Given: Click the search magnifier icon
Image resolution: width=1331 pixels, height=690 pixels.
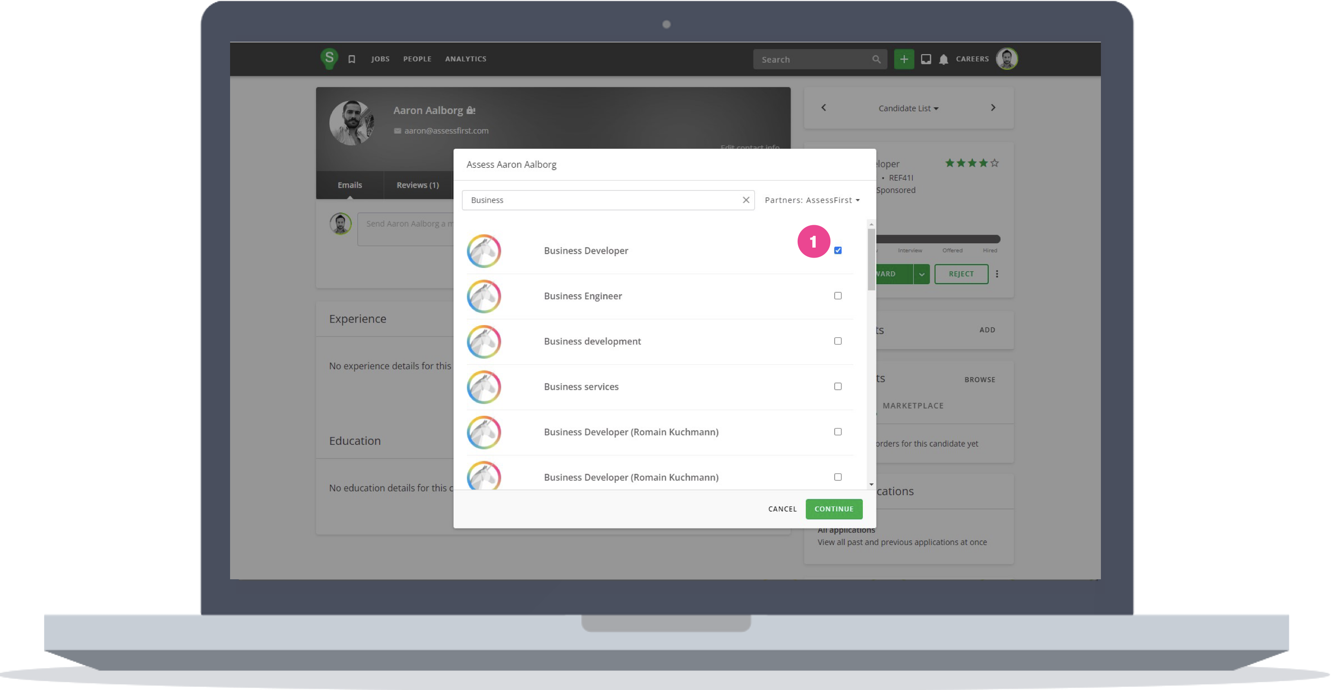Looking at the screenshot, I should point(876,59).
